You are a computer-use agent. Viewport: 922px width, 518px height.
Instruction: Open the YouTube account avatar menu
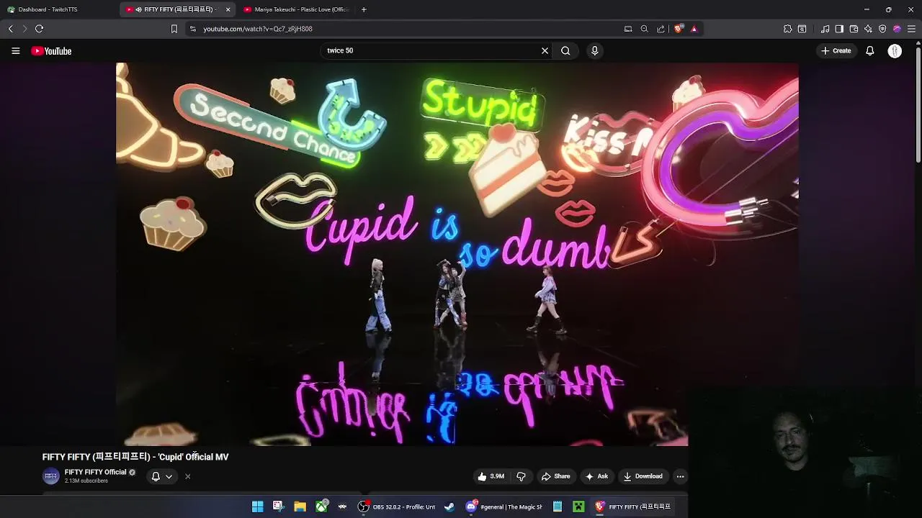click(x=895, y=50)
